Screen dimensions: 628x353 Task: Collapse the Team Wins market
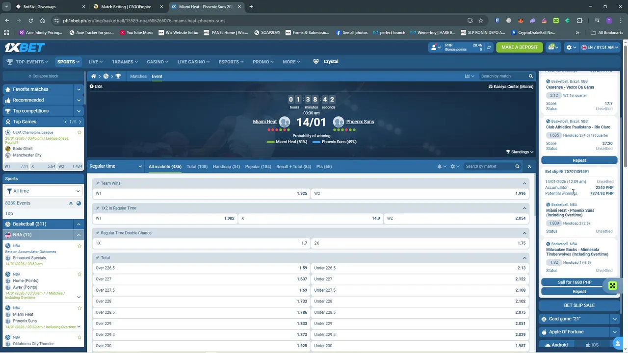point(524,183)
